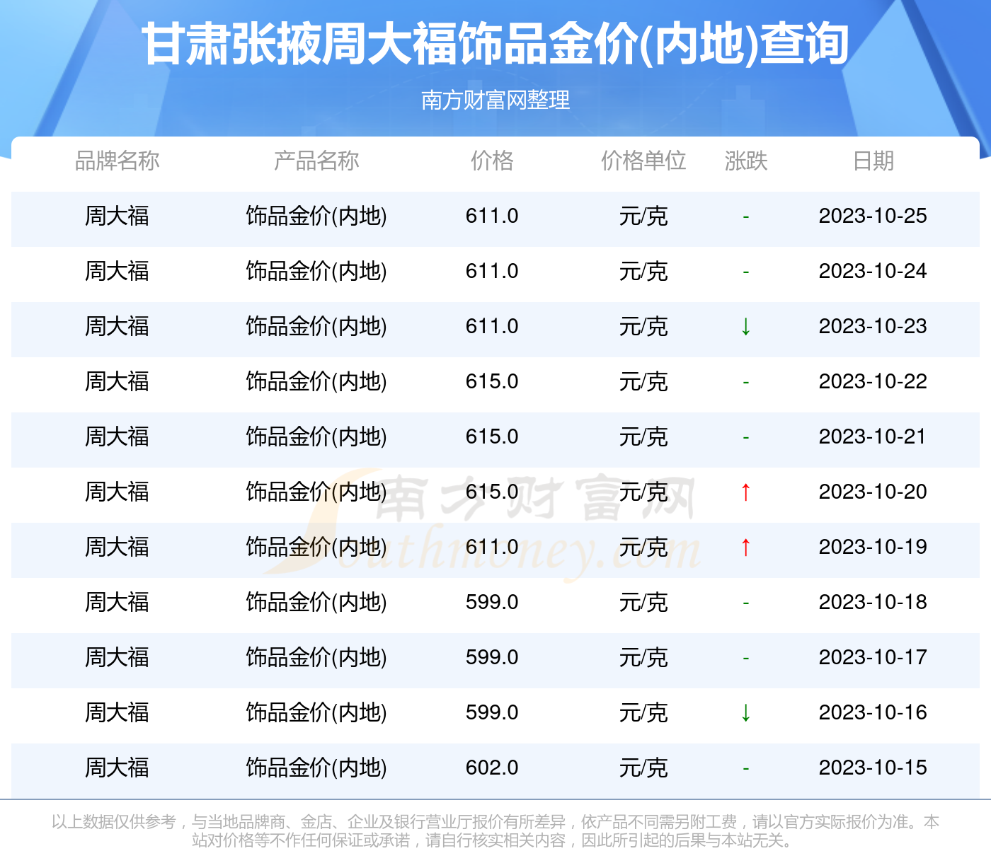Click the up arrow in the 2023-10-20 row
The height and width of the screenshot is (851, 991).
point(746,492)
